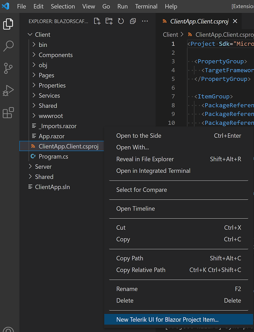The width and height of the screenshot is (254, 332).
Task: Choose Open to the Side
Action: [179, 136]
